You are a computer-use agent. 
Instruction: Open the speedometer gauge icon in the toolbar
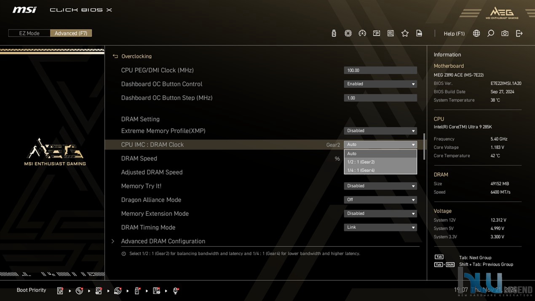(362, 33)
